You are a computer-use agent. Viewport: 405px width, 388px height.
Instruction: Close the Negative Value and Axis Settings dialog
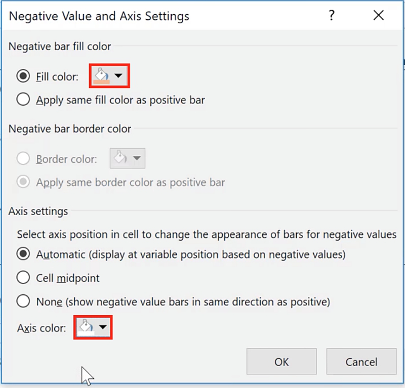click(x=378, y=16)
